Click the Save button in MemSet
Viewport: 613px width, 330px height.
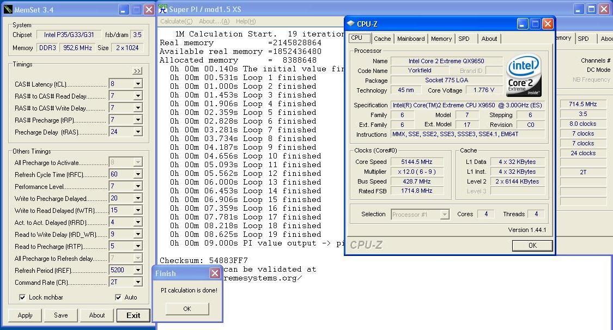[x=60, y=315]
